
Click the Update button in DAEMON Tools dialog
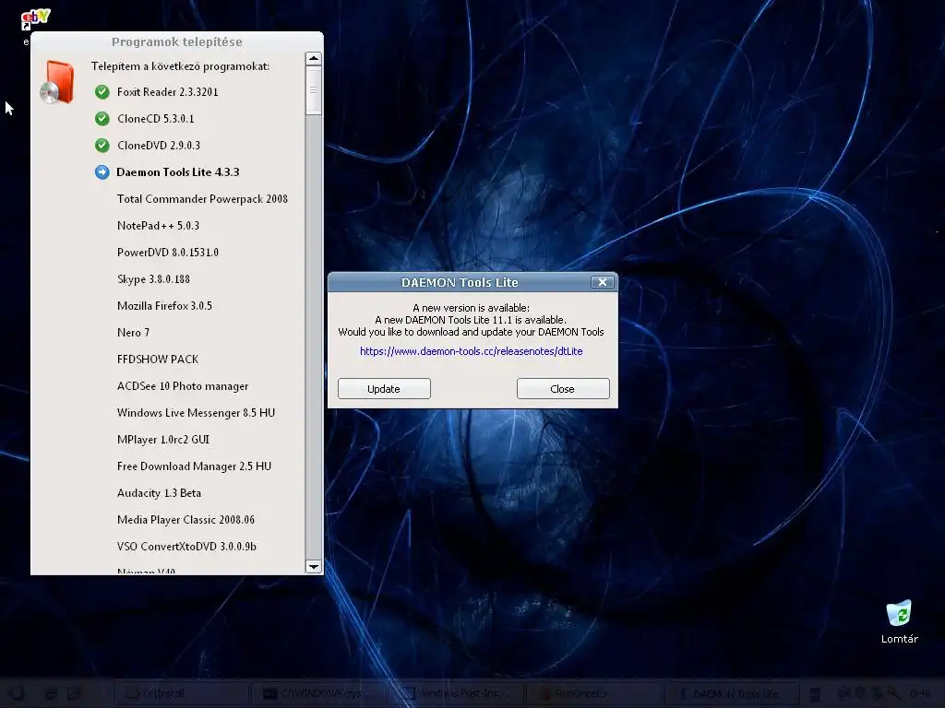click(x=384, y=389)
